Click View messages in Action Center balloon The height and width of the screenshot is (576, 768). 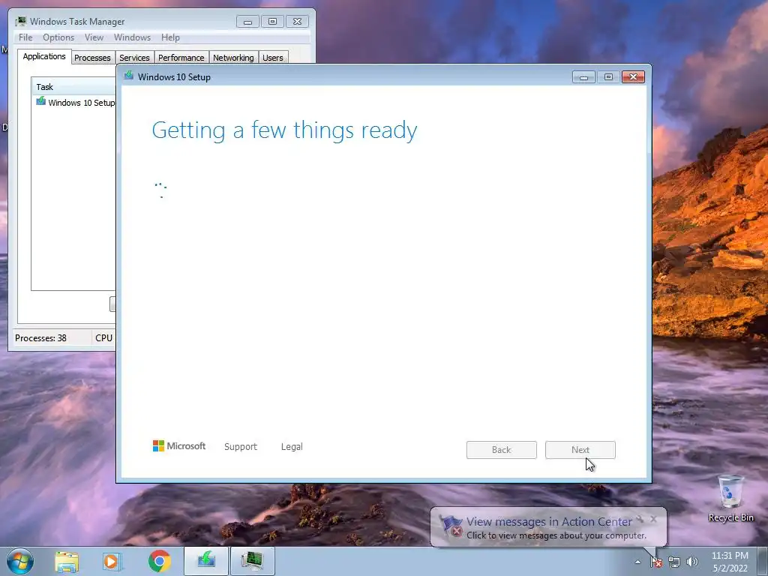(549, 522)
